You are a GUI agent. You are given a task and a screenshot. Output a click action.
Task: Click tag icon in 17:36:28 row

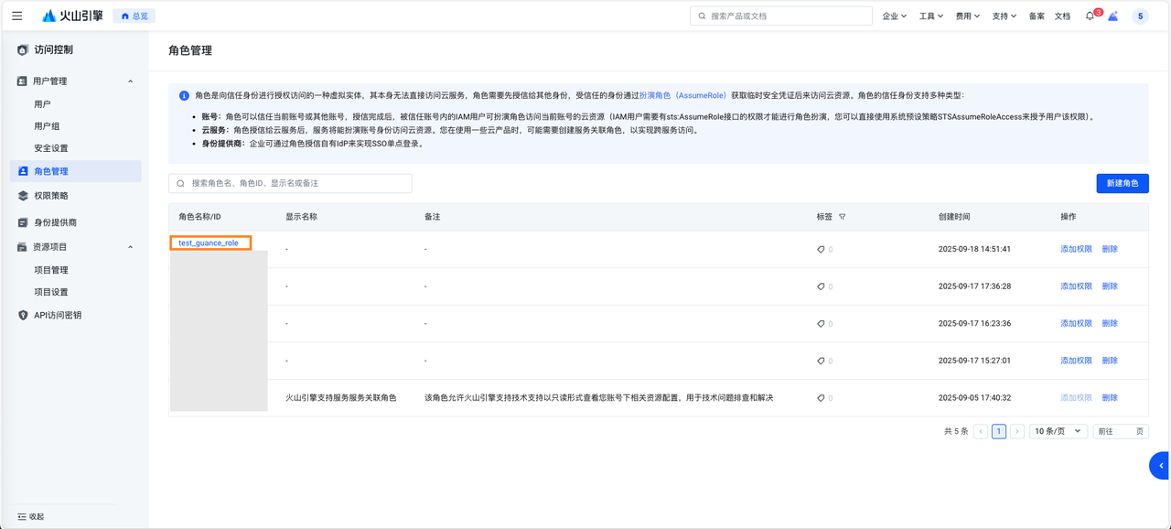821,286
